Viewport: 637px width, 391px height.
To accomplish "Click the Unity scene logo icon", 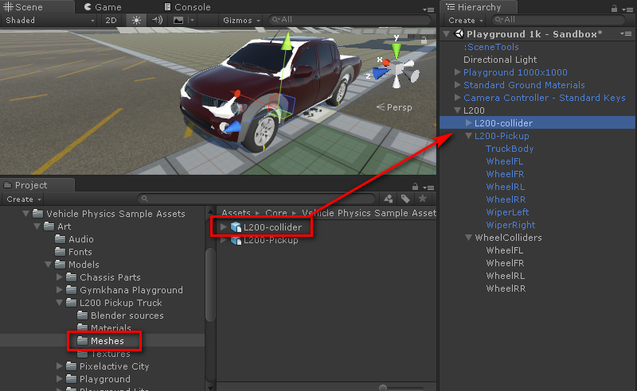I will point(459,34).
